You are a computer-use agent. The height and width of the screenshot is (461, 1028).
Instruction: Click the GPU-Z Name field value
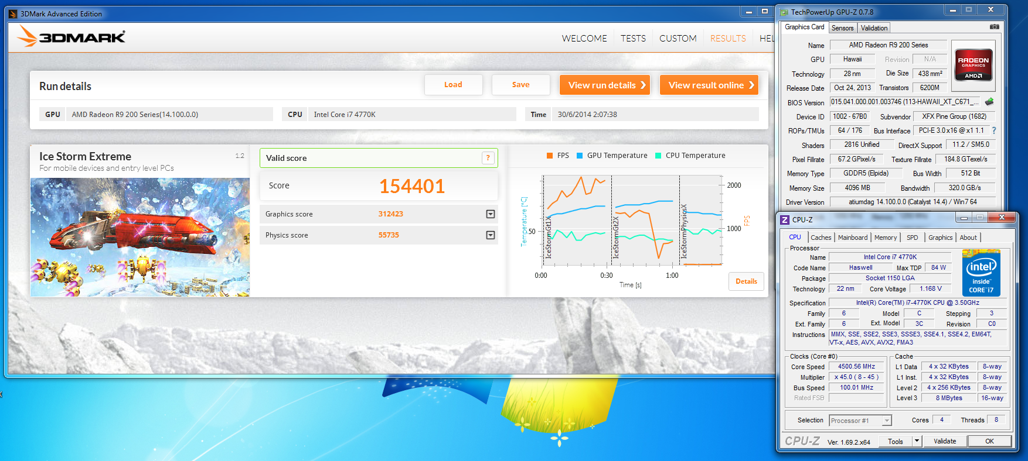tap(888, 45)
